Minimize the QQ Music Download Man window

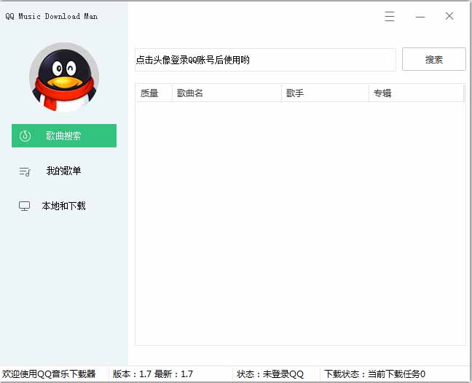420,16
